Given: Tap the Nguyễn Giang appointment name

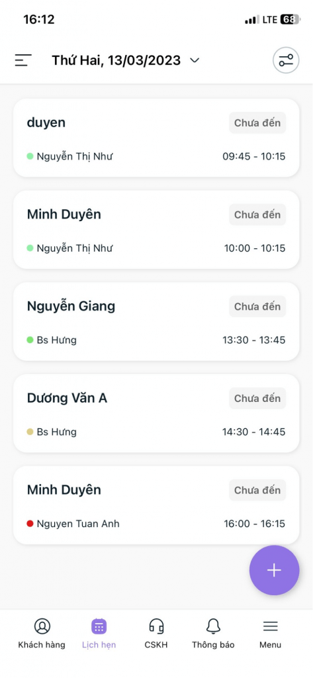Looking at the screenshot, I should 71,307.
